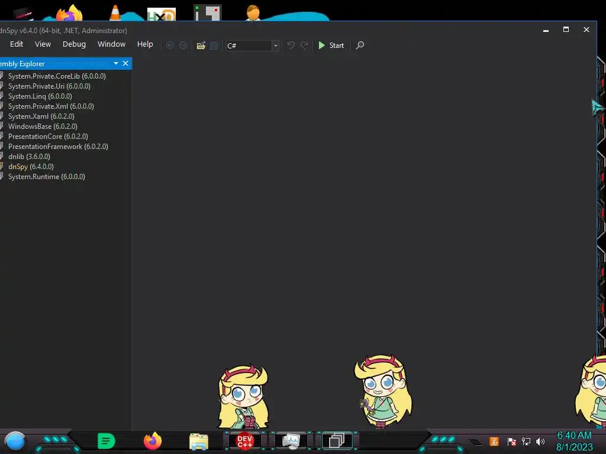The image size is (606, 454).
Task: Click the VLC cone desktop icon
Action: (x=115, y=12)
